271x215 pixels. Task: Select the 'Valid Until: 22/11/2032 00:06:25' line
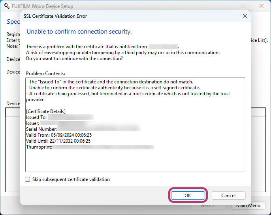pyautogui.click(x=58, y=141)
